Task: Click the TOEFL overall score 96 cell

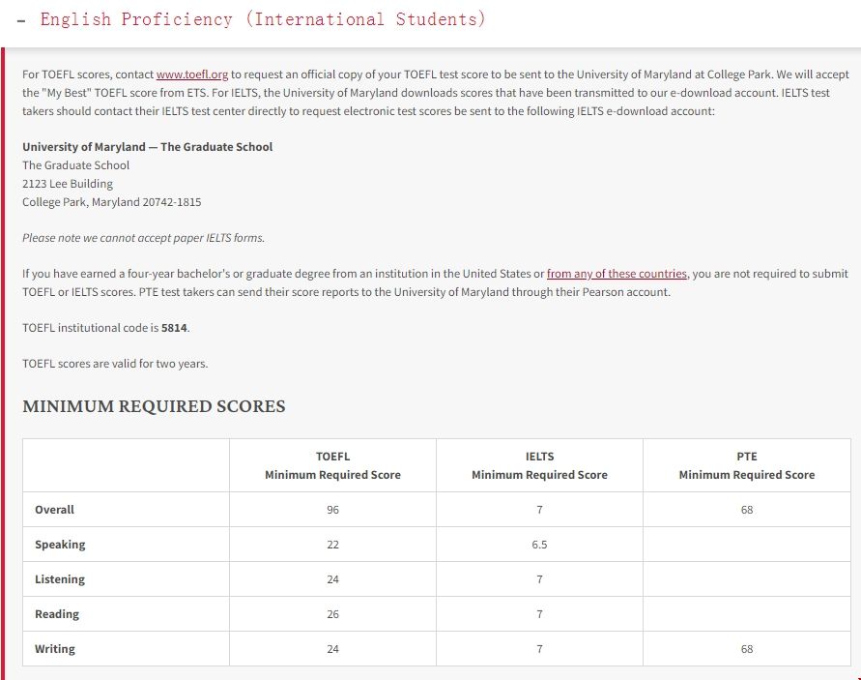Action: [x=332, y=510]
